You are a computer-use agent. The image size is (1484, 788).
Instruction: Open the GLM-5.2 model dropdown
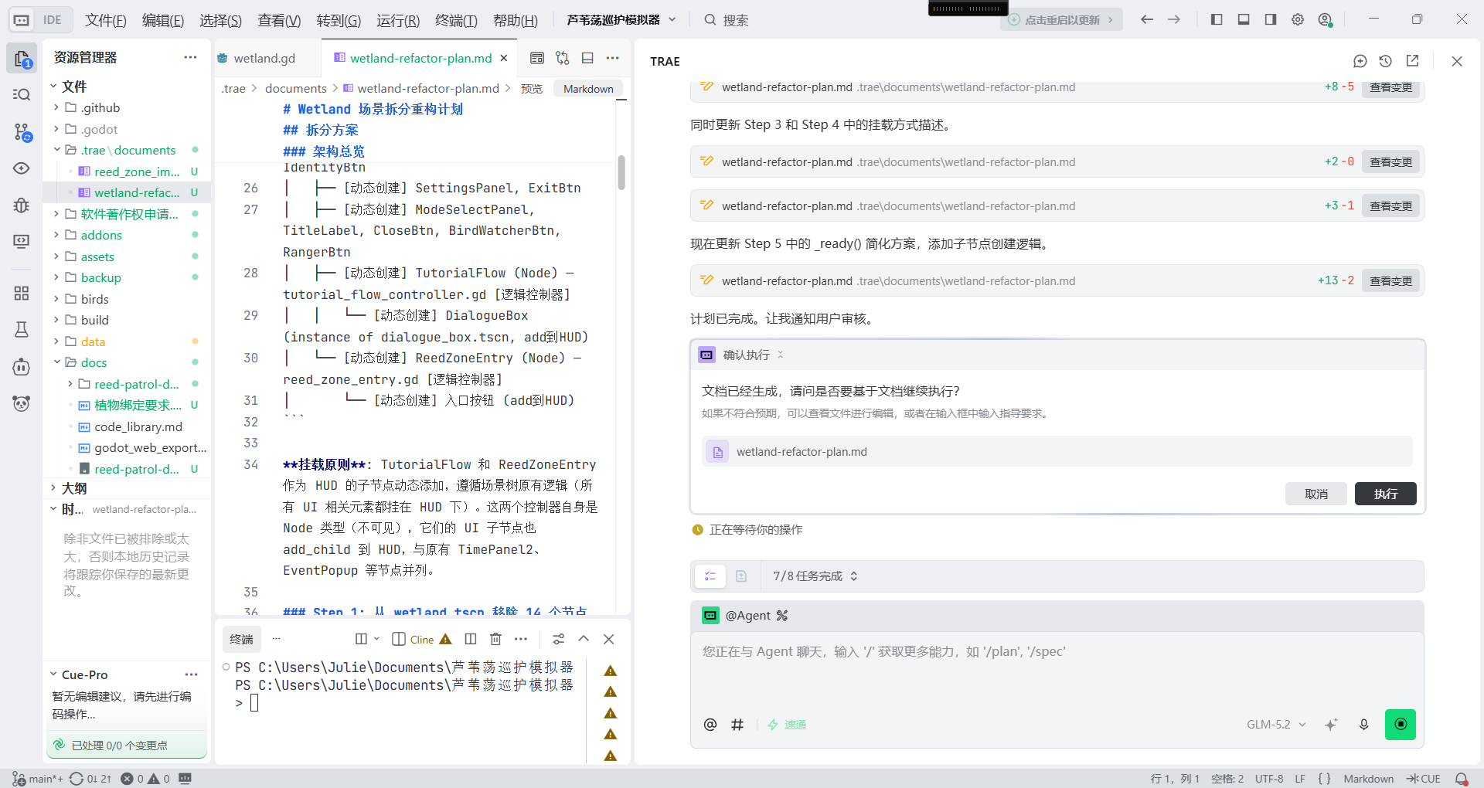[1276, 725]
